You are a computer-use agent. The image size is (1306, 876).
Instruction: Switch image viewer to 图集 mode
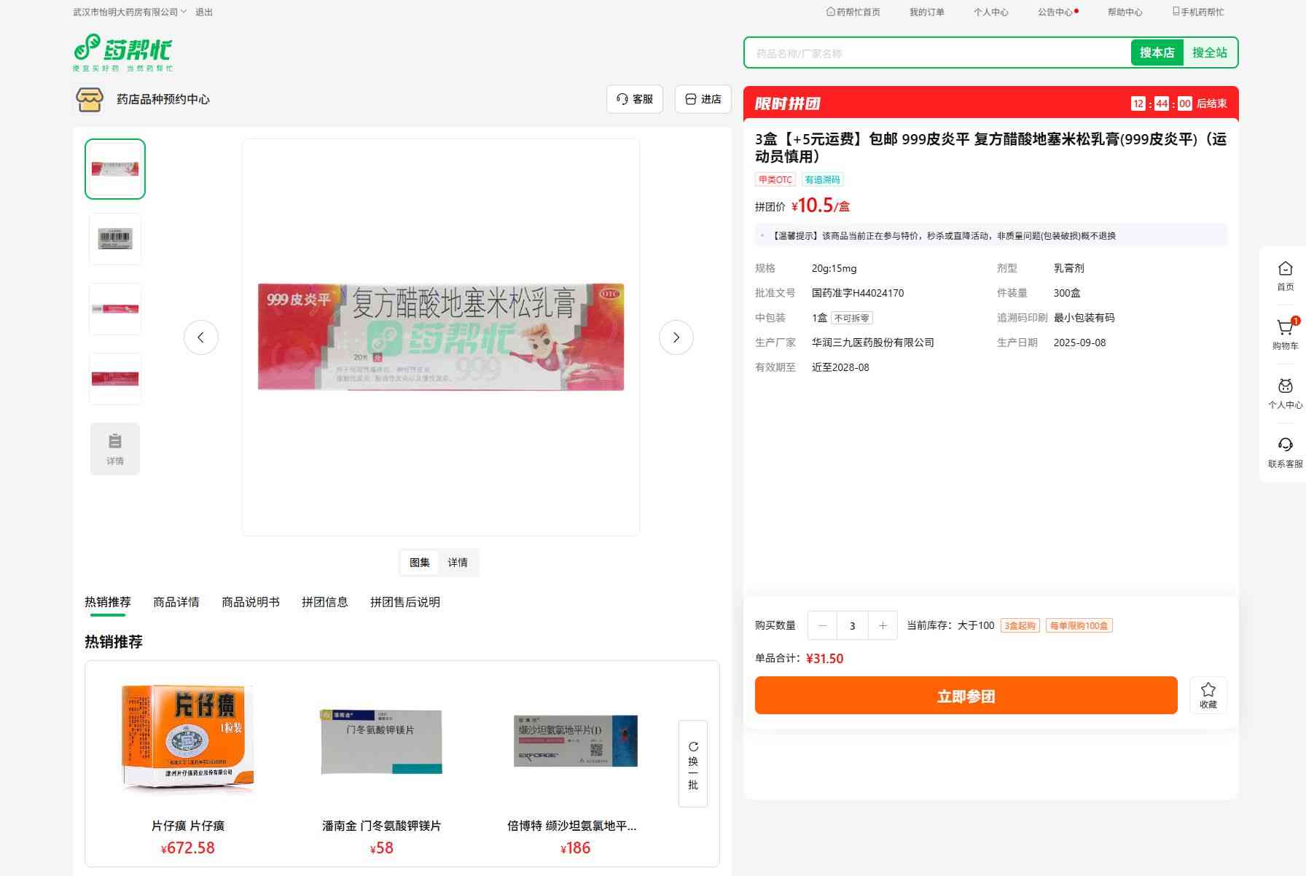tap(420, 563)
